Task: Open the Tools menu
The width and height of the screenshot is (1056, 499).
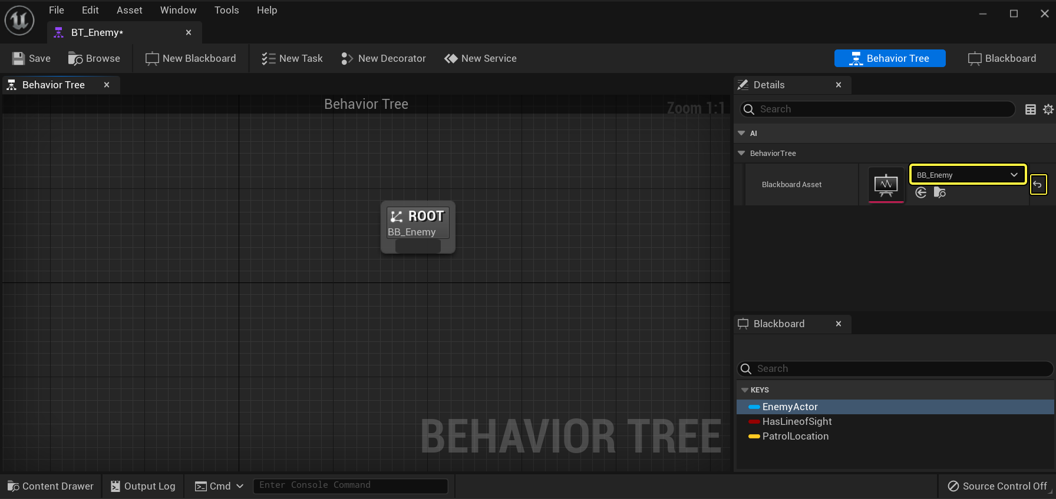Action: tap(226, 10)
